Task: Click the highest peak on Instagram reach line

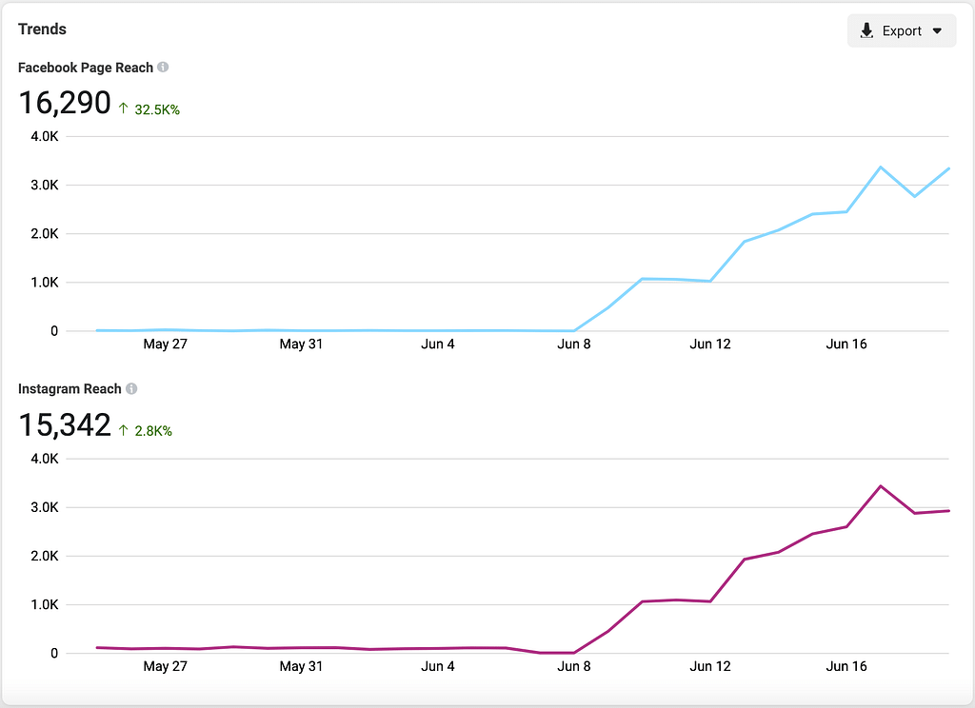Action: click(x=881, y=486)
